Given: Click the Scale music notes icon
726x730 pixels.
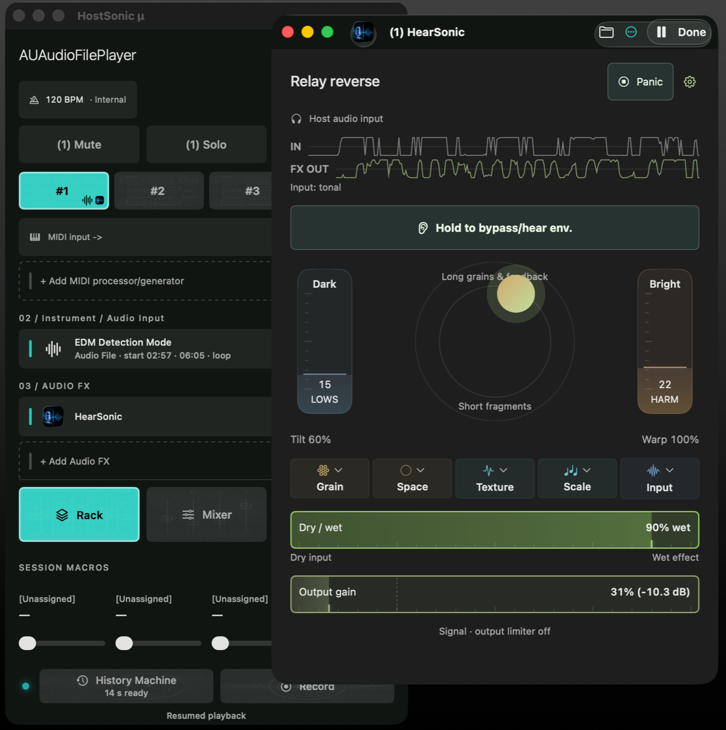Looking at the screenshot, I should click(571, 470).
